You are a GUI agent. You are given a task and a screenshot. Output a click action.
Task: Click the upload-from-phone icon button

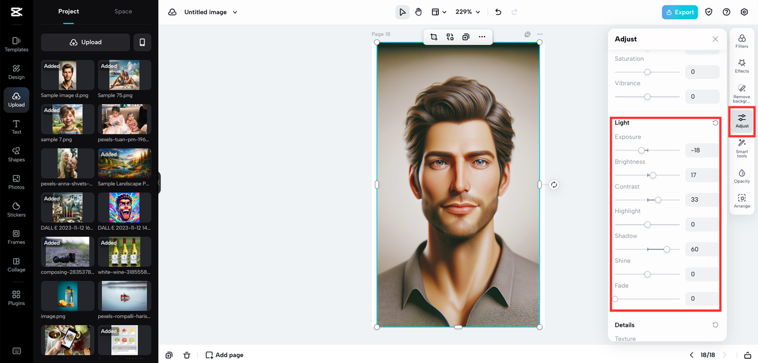142,42
